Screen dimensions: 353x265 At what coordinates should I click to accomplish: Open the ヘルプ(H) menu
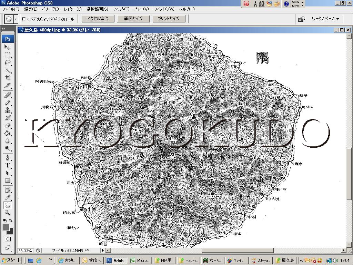pyautogui.click(x=187, y=9)
